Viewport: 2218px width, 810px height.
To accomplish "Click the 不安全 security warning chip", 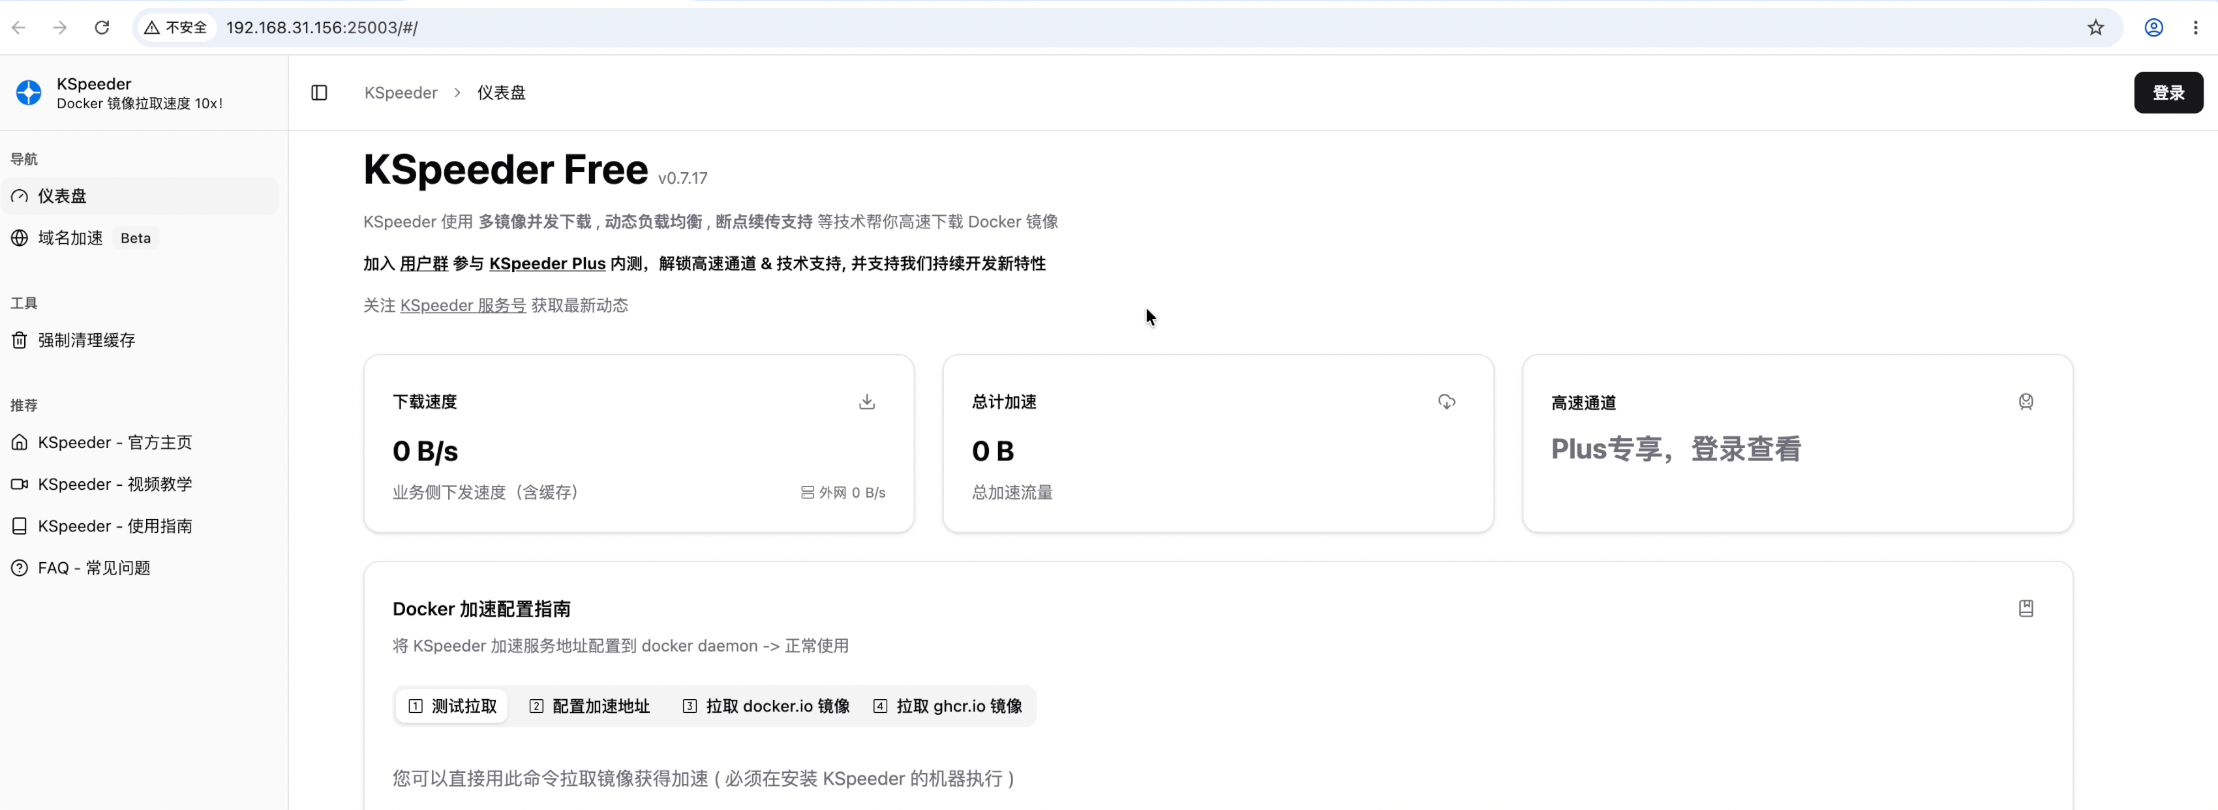I will [x=175, y=27].
